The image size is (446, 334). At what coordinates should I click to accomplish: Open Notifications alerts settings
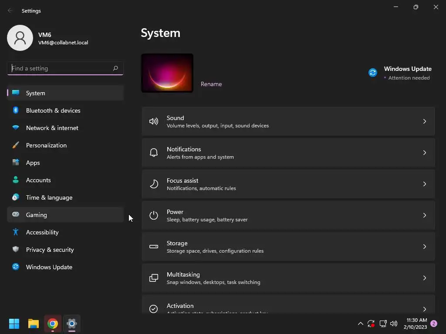coord(288,153)
